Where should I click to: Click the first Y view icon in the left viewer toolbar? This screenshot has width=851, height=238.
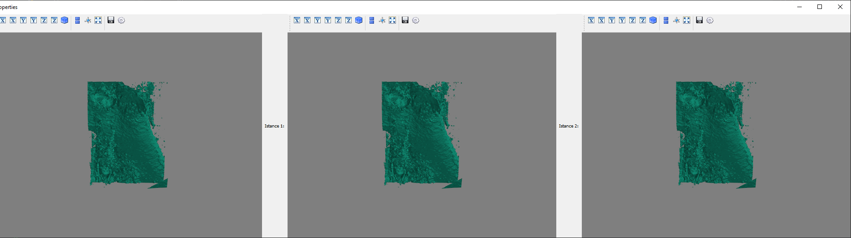click(23, 20)
